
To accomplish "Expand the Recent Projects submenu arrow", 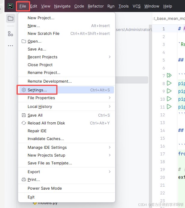I will click(x=109, y=57).
